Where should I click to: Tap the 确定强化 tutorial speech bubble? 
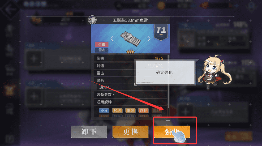(x=165, y=72)
